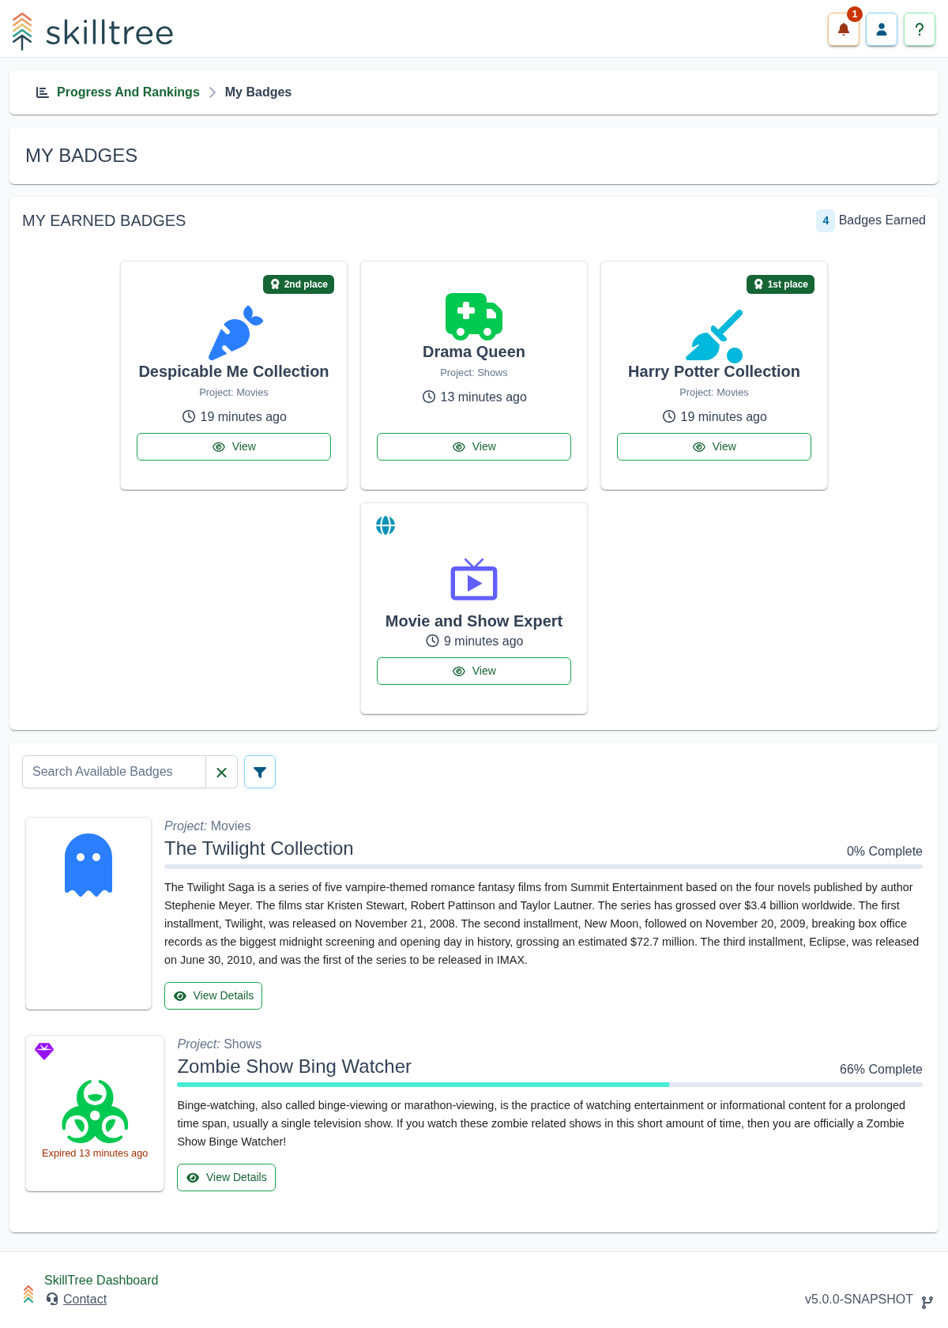Click the SkillTree Dashboard footer text
The image size is (948, 1328).
[101, 1280]
